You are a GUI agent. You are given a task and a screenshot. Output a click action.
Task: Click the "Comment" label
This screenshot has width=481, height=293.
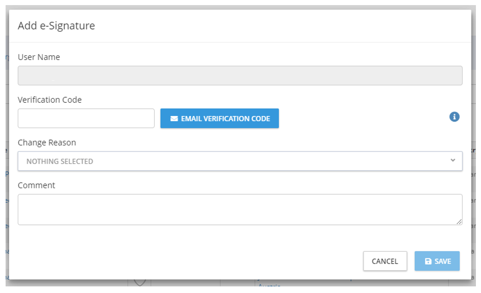coord(37,185)
